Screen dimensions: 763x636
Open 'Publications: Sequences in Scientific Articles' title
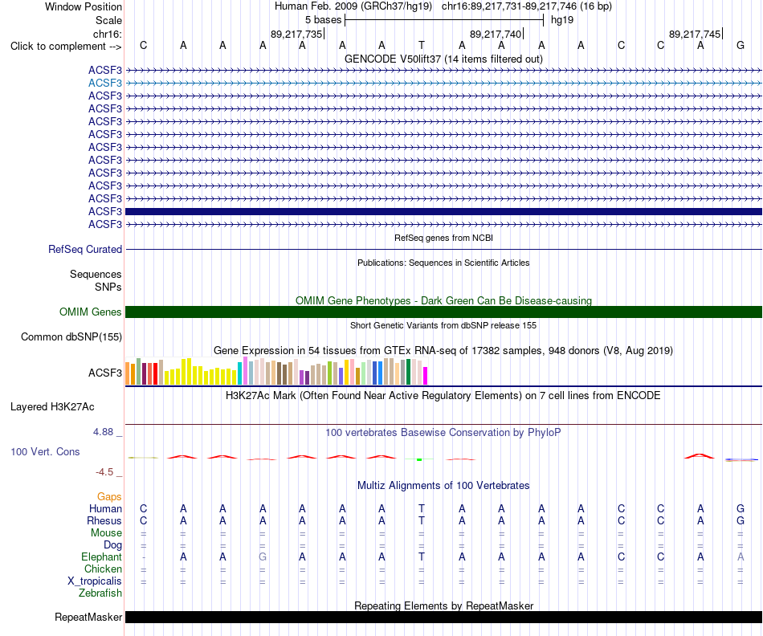443,263
